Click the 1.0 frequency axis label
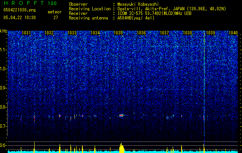The height and width of the screenshot is (153, 242). (3, 69)
